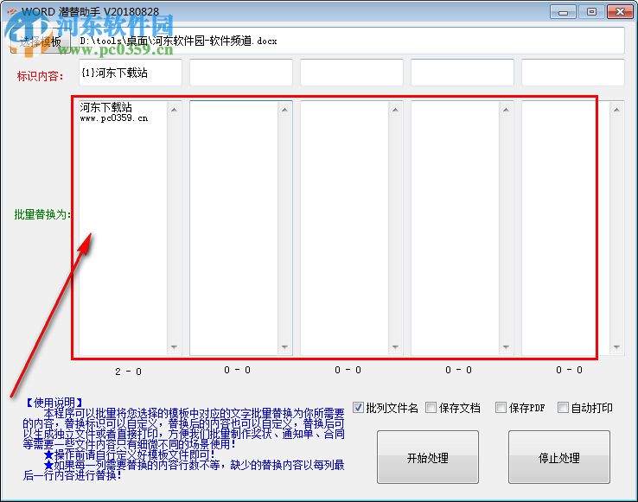Enable the 保存PDF checkbox

click(x=501, y=407)
